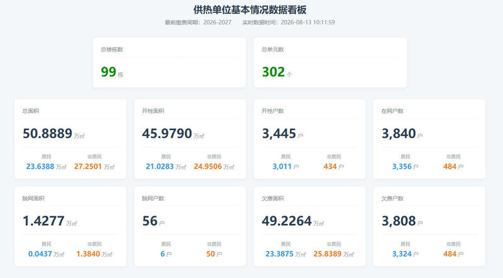This screenshot has width=503, height=278.
Task: Click the 开栓户数 card label
Action: tap(273, 111)
